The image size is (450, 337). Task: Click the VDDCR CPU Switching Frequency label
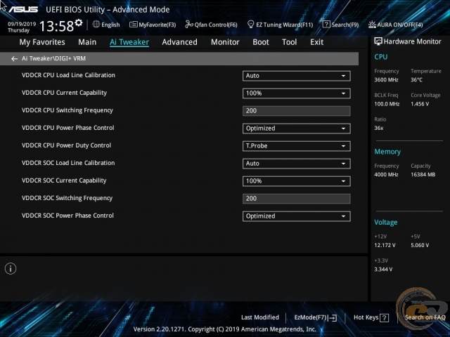click(x=67, y=110)
